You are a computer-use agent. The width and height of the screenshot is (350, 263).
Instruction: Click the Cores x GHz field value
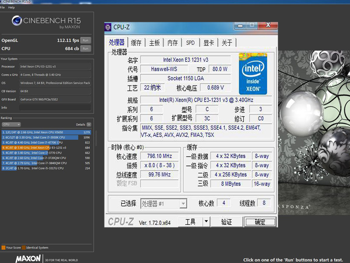(55, 75)
